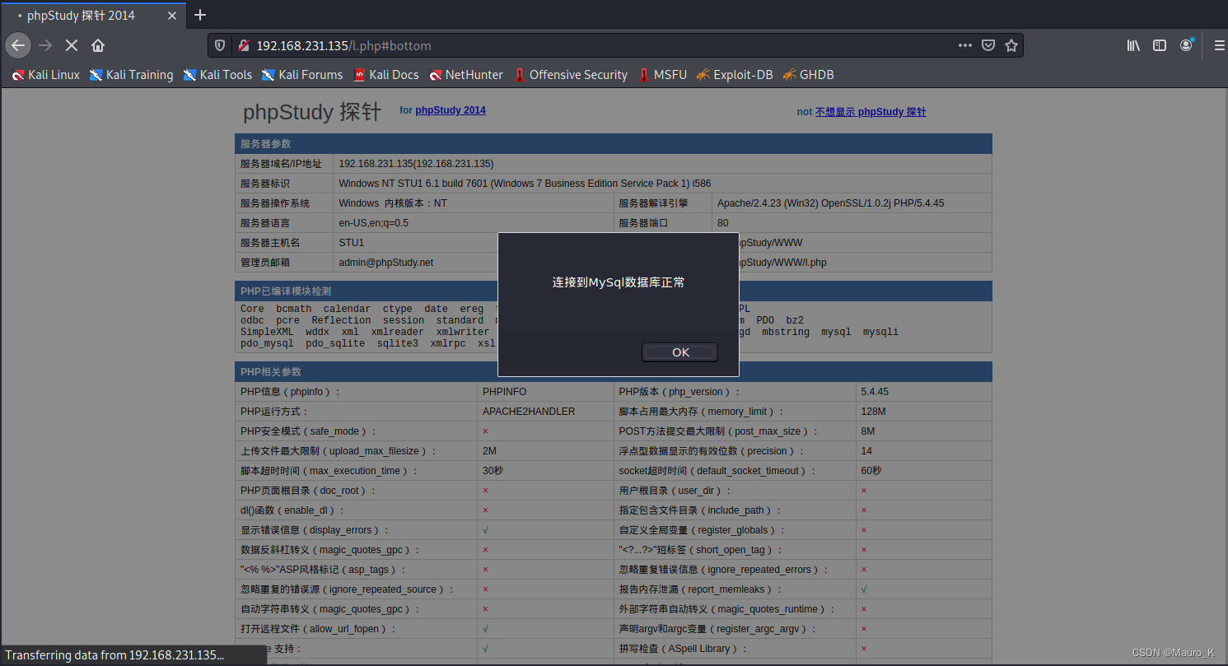Open the Kali Forums bookmark
The width and height of the screenshot is (1228, 666).
(302, 75)
